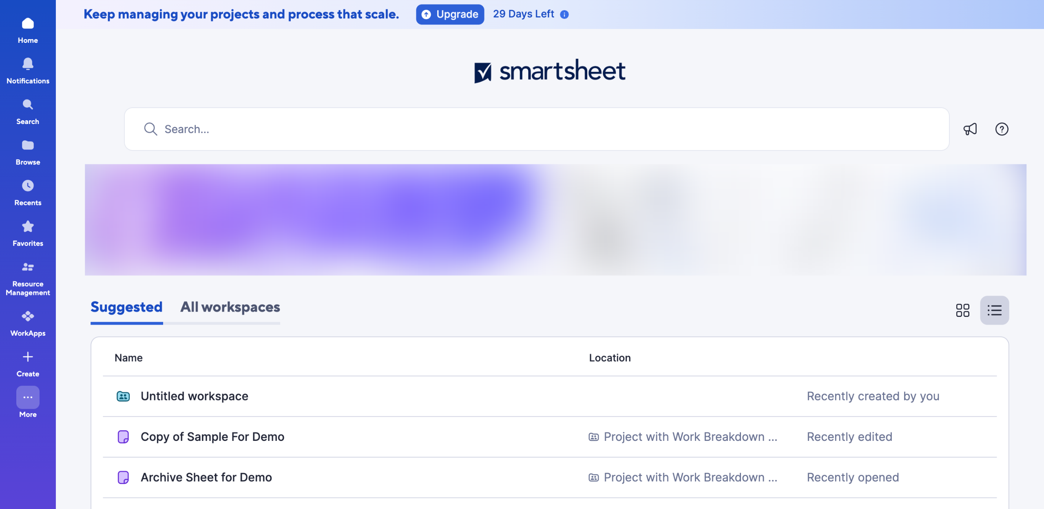Open Copy of Sample For Demo sheet

212,437
